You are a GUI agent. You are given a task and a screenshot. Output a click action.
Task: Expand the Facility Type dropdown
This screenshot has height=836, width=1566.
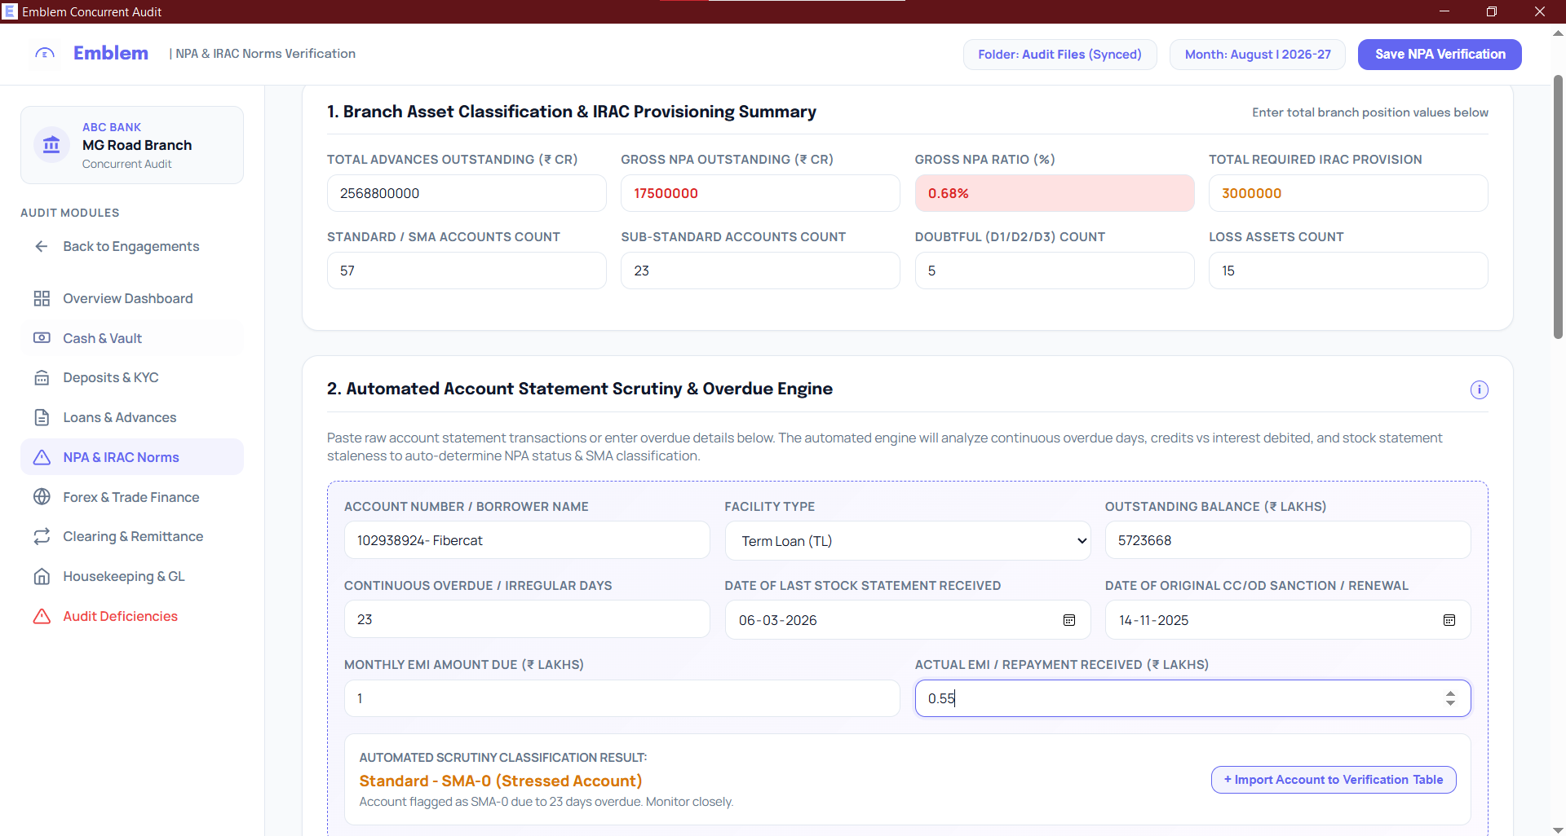coord(908,541)
